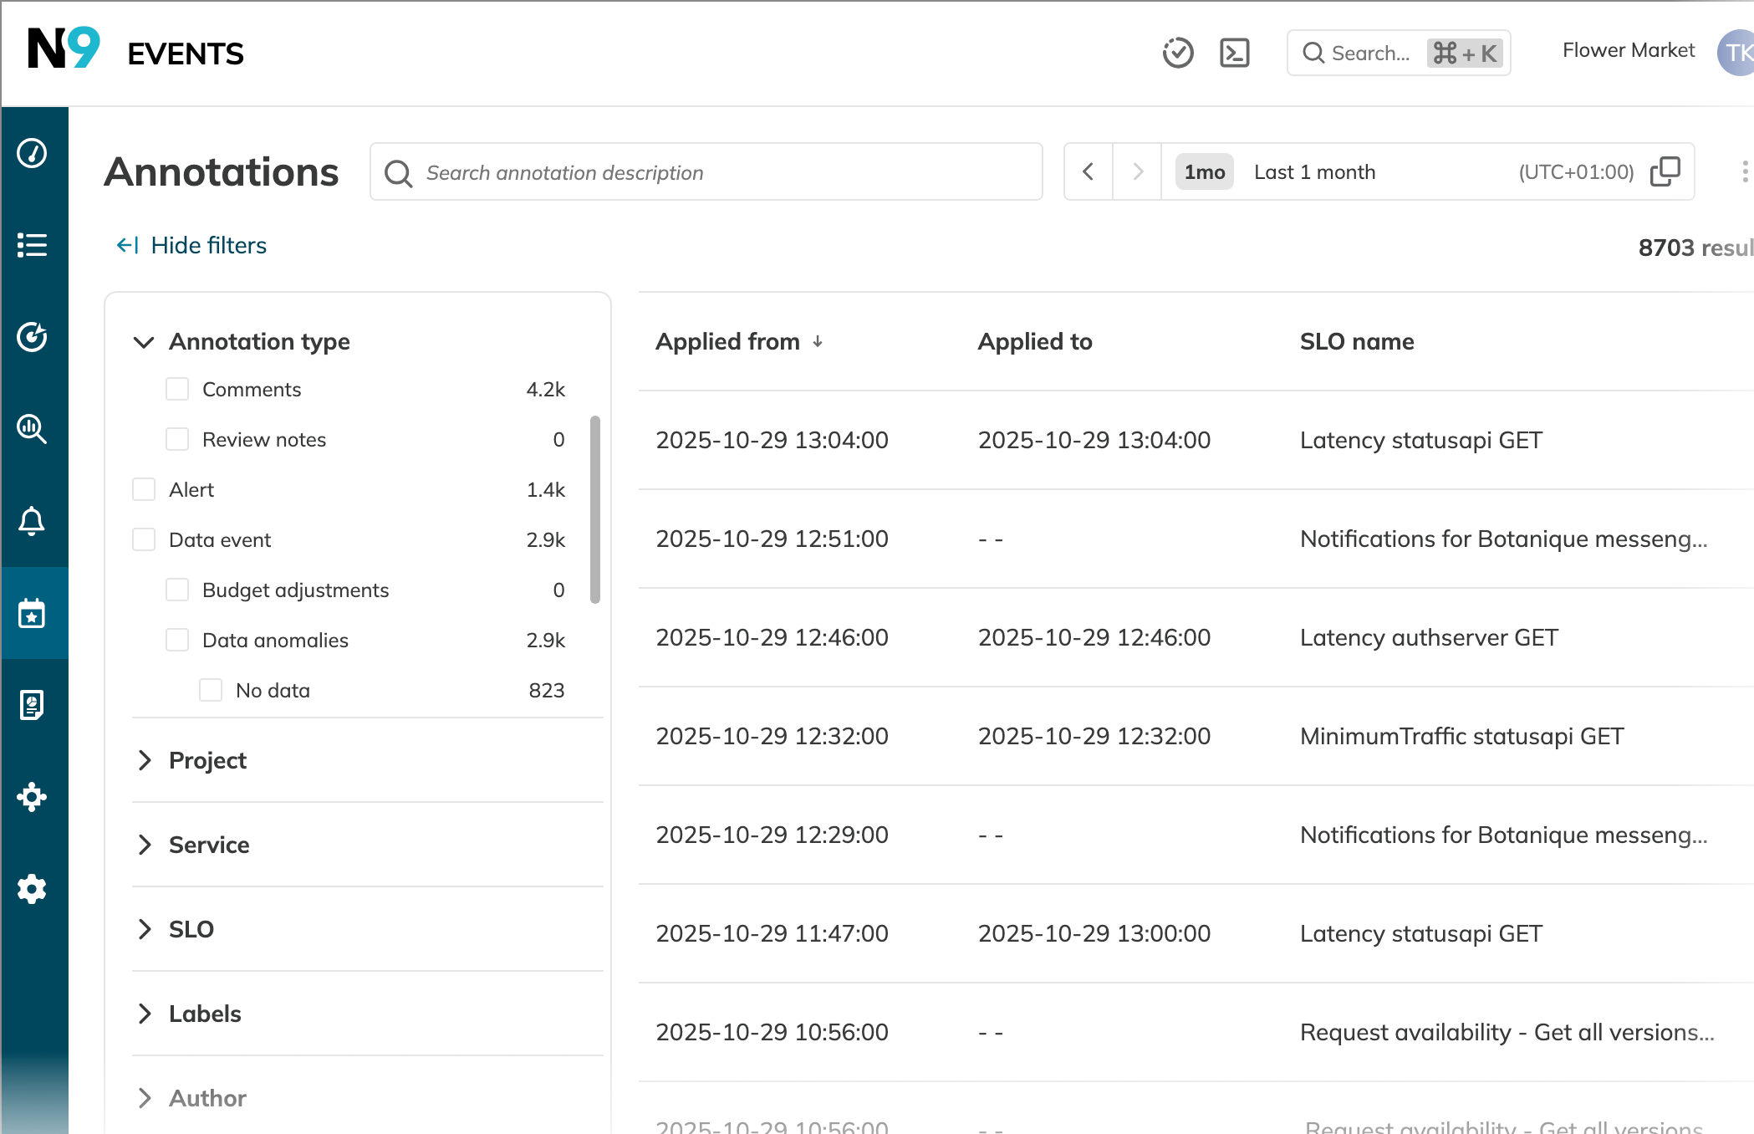Viewport: 1754px width, 1134px height.
Task: Open the terminal sluggernaut icon in header
Action: click(1234, 53)
